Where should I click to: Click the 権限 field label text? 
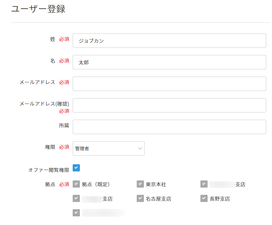click(x=50, y=147)
